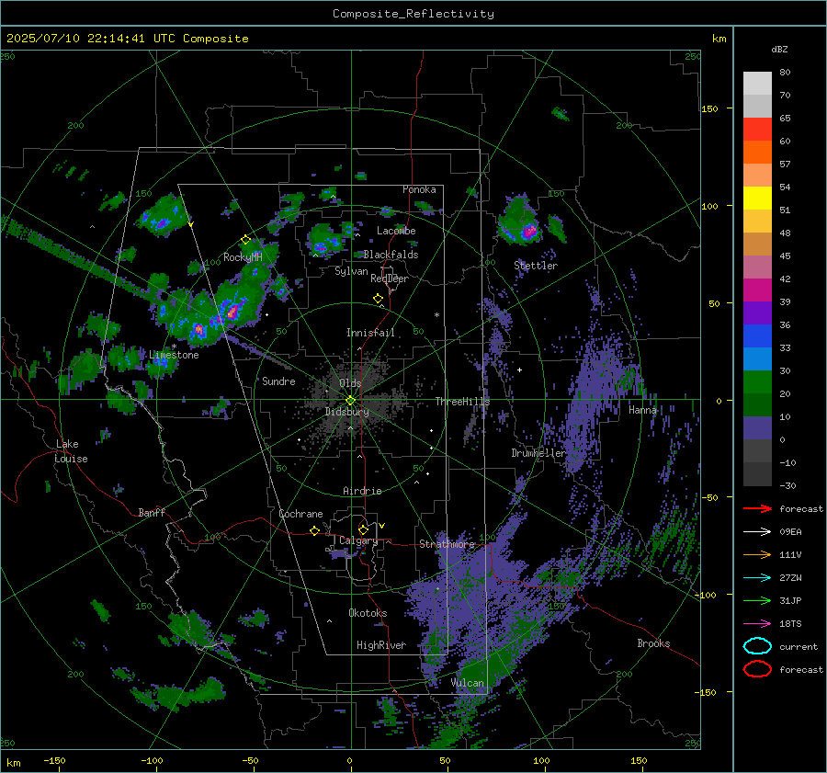The width and height of the screenshot is (827, 773).
Task: Click the Calgary city label
Action: click(358, 540)
